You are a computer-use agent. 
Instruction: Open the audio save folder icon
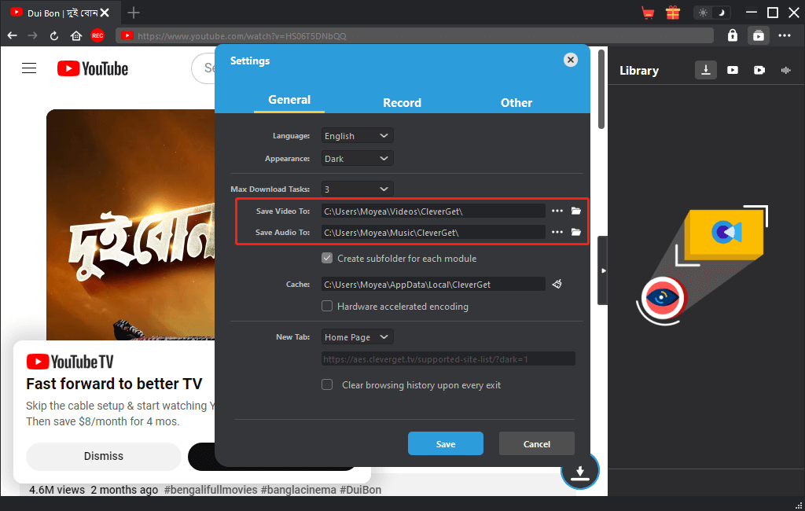tap(576, 232)
